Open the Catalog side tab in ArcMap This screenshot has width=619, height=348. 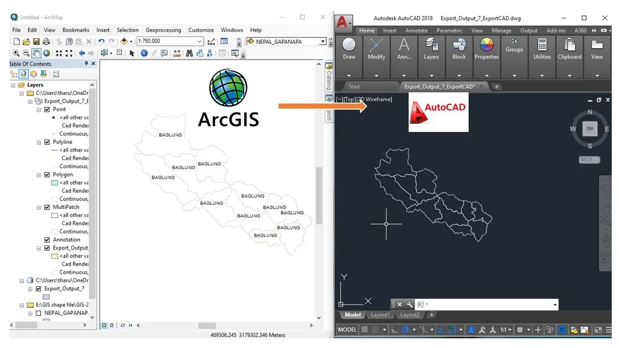point(329,77)
